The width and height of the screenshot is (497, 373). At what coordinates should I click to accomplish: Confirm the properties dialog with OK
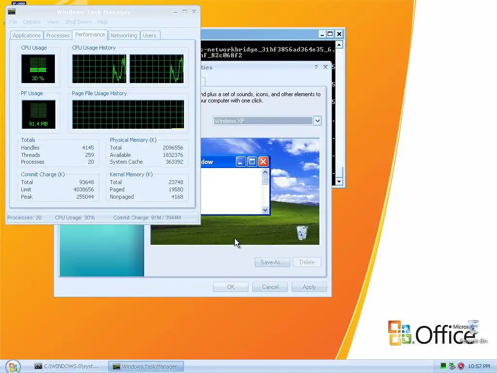(x=231, y=287)
